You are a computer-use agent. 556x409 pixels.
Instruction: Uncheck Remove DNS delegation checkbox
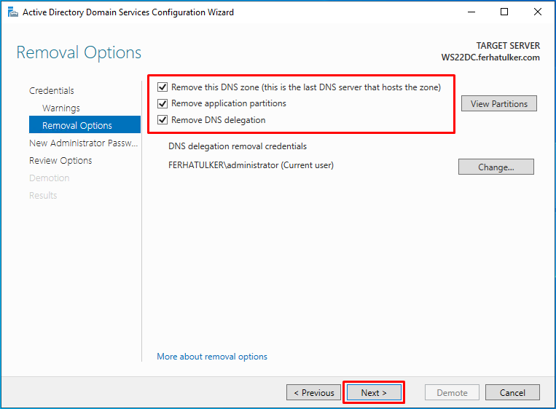163,120
